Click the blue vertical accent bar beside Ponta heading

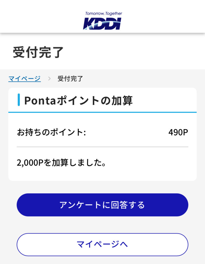pos(19,100)
